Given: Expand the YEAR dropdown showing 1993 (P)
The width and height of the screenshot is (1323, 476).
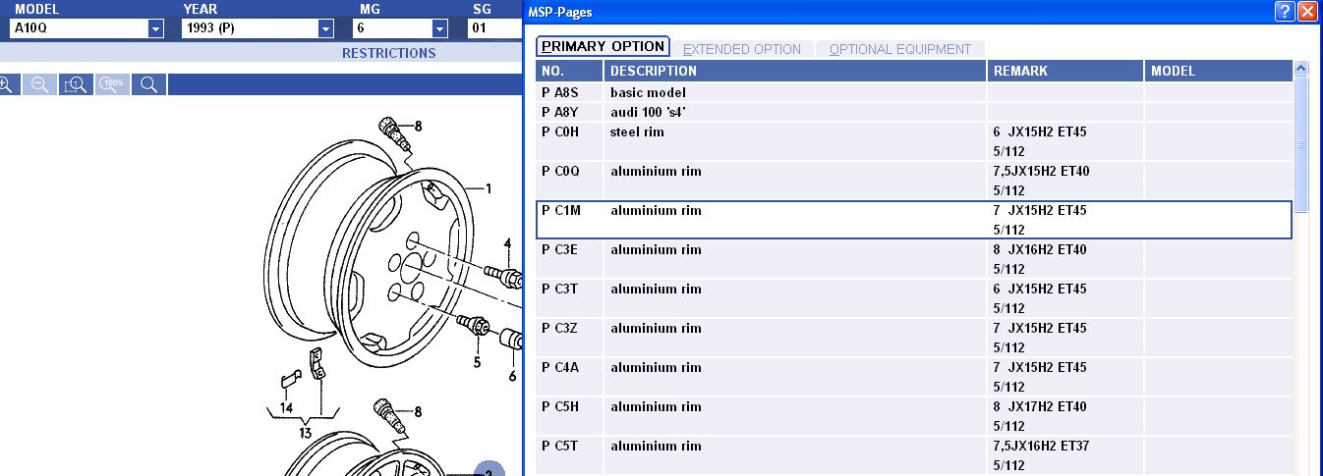Looking at the screenshot, I should tap(326, 28).
